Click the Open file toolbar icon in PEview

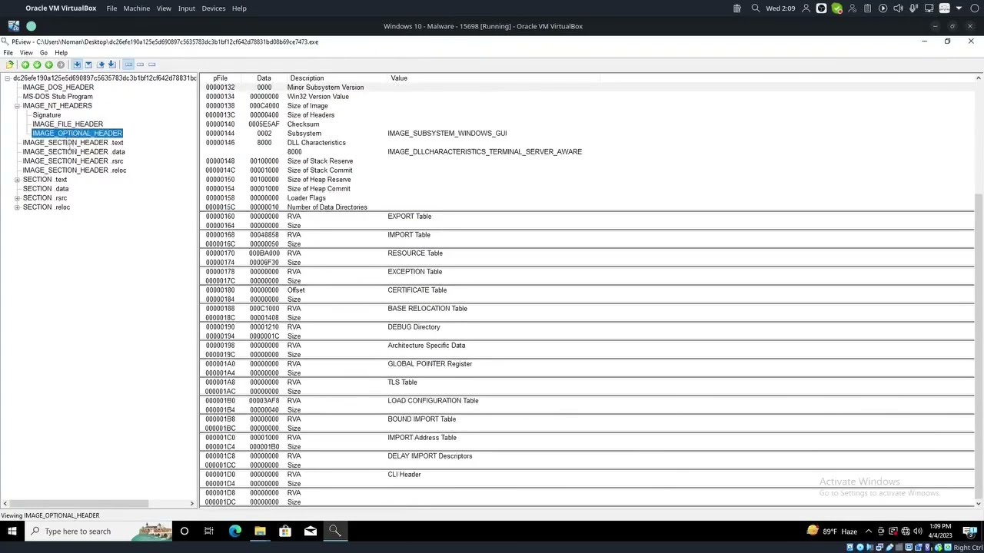coord(9,65)
